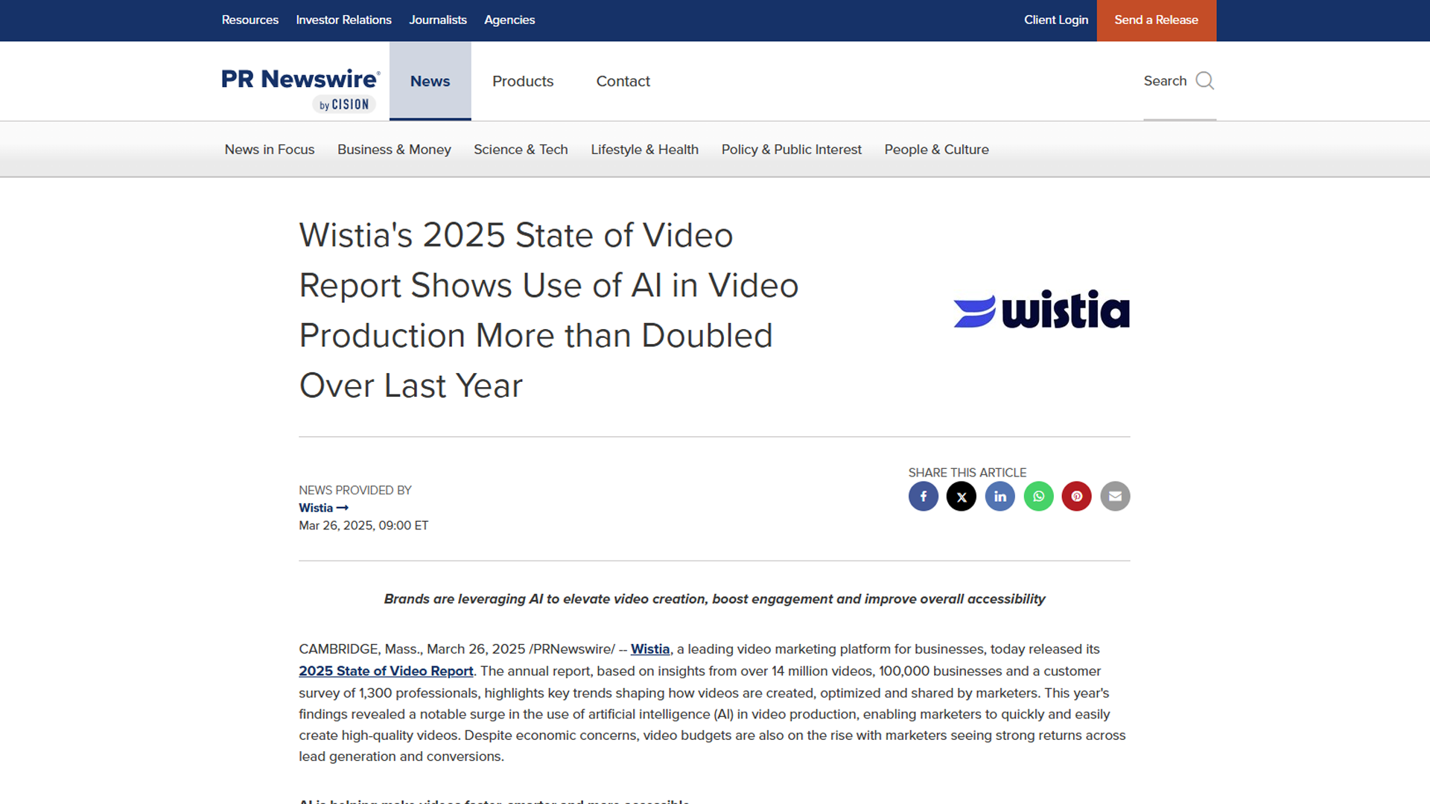Open Investor Relations link
Viewport: 1430px width, 804px height.
click(x=343, y=20)
